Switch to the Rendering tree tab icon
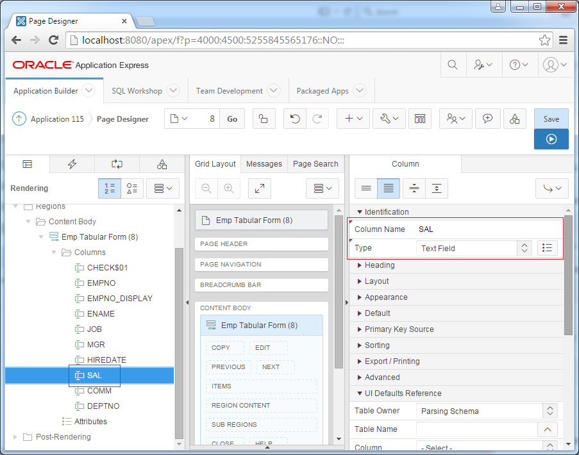Screen dimensions: 579x455 (x=28, y=164)
